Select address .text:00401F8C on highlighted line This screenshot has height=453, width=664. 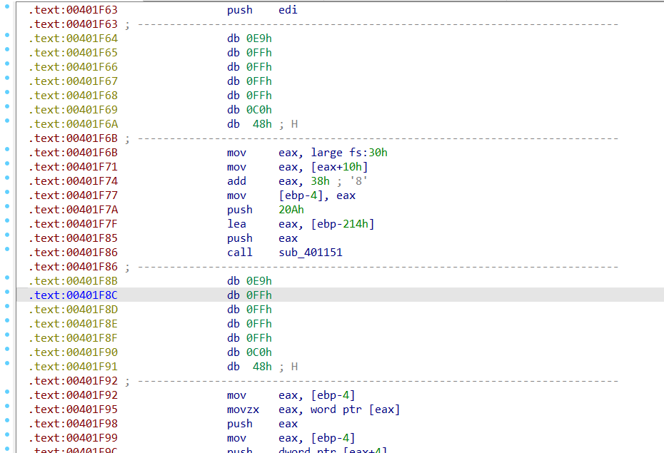point(73,295)
